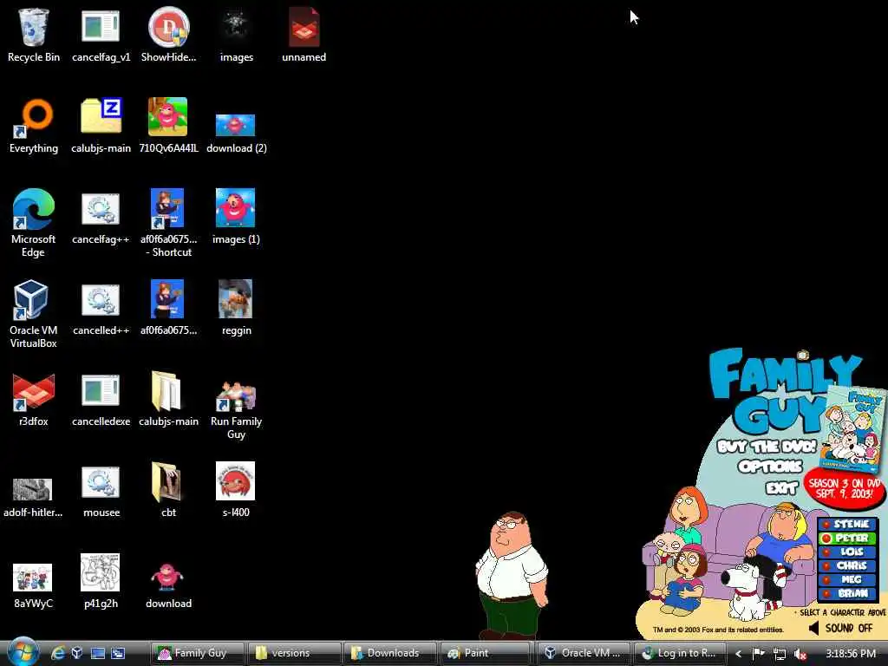888x666 pixels.
Task: Select the 8aYWyC image file
Action: (34, 586)
